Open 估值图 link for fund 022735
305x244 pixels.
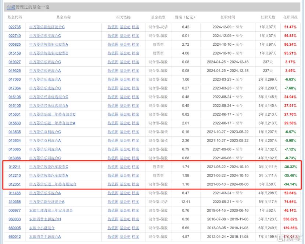[x=113, y=27]
